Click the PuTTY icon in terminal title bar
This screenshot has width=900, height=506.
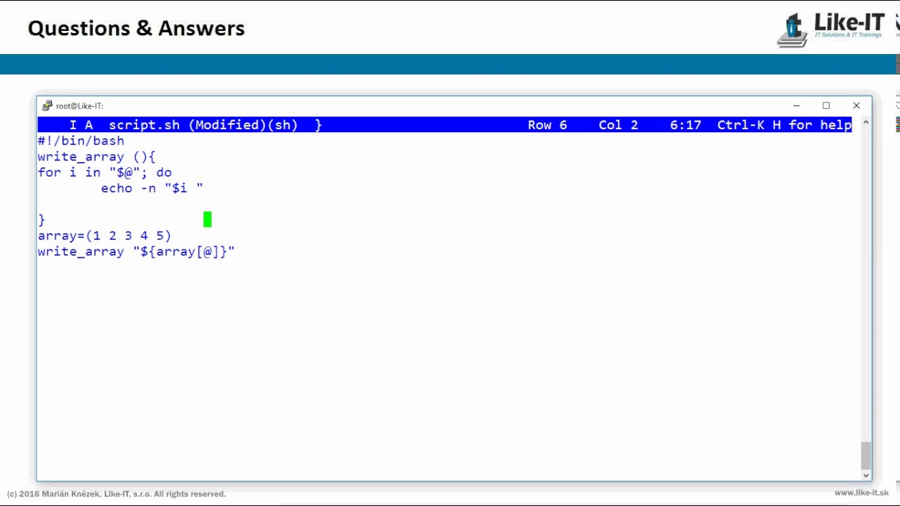(x=47, y=105)
